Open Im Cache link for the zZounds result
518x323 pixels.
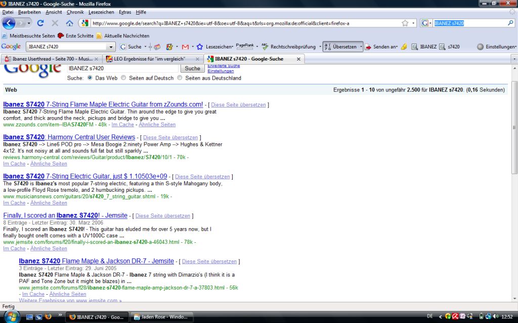[x=122, y=125]
